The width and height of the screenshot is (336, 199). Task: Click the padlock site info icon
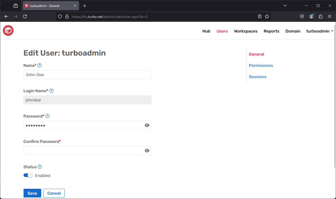pos(67,16)
